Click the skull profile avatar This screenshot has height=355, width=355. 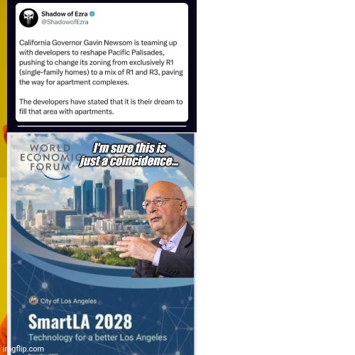[28, 18]
